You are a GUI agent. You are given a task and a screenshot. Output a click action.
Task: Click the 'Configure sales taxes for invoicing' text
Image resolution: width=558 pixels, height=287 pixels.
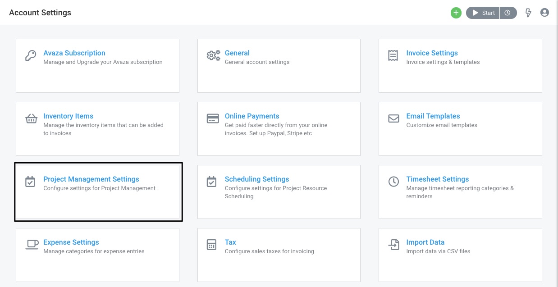click(270, 251)
